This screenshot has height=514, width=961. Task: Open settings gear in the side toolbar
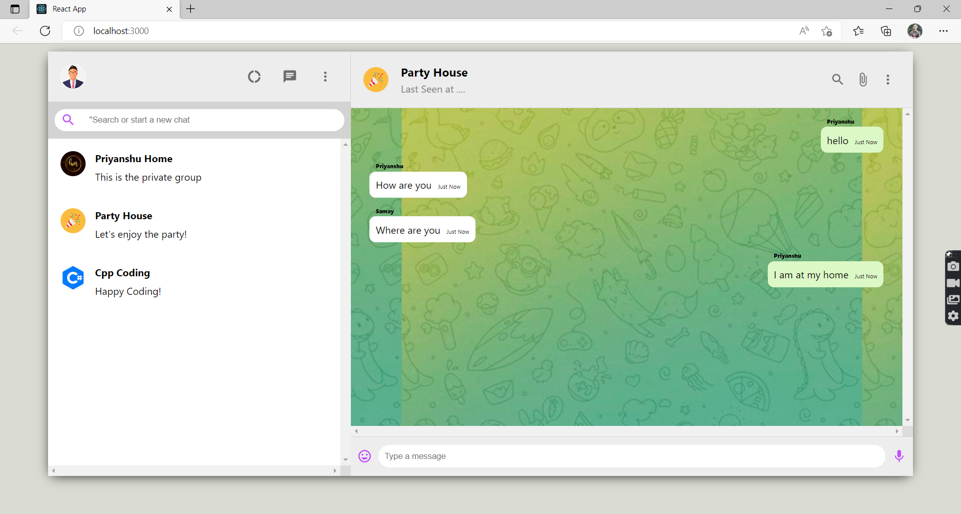(953, 316)
